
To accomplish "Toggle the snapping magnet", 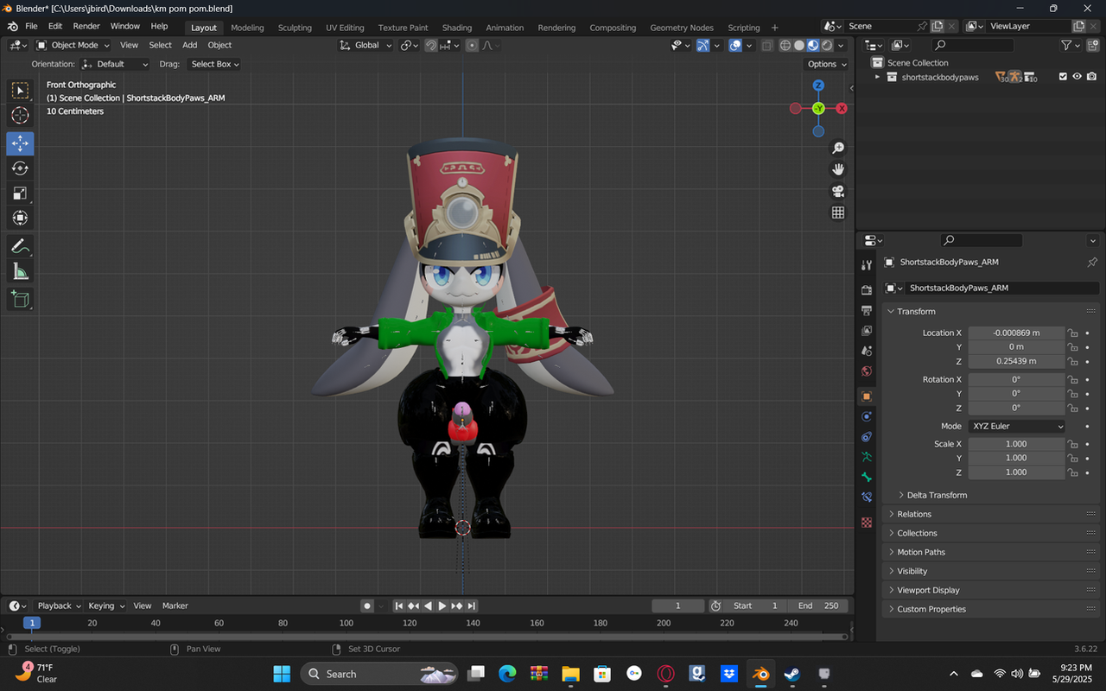I will pos(431,45).
